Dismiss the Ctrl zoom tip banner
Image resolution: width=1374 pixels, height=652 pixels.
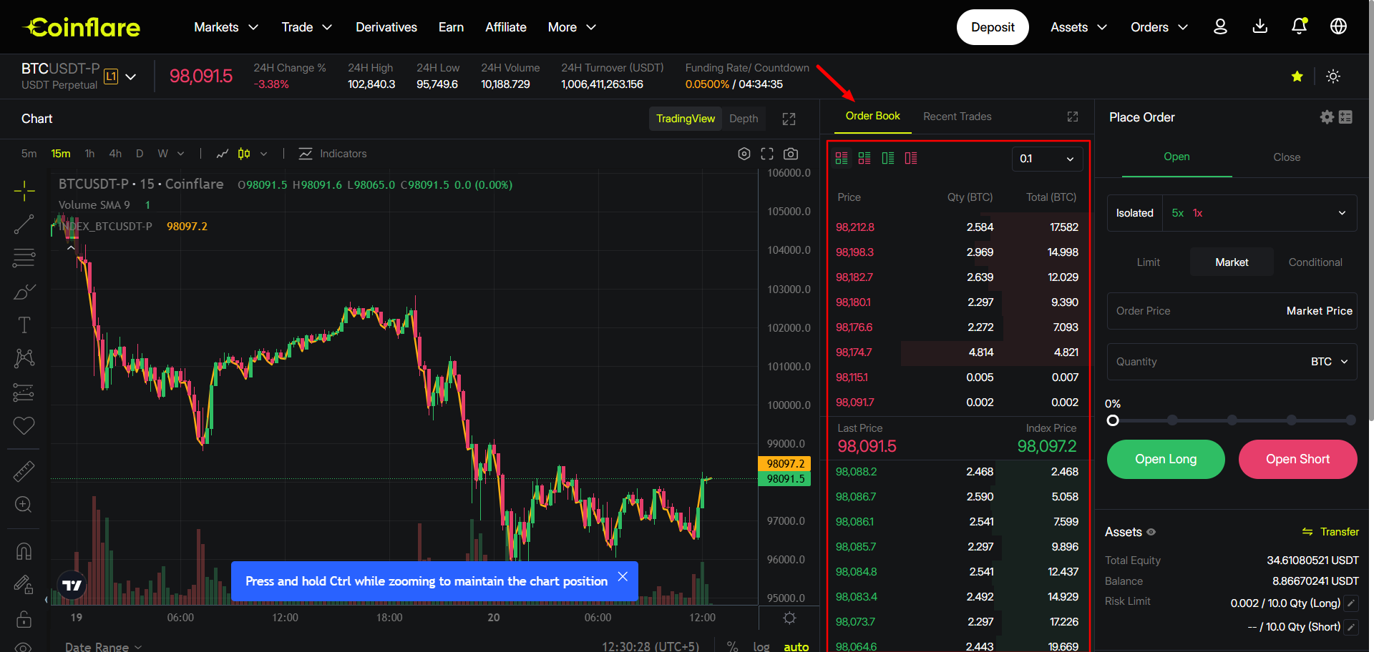click(x=623, y=576)
